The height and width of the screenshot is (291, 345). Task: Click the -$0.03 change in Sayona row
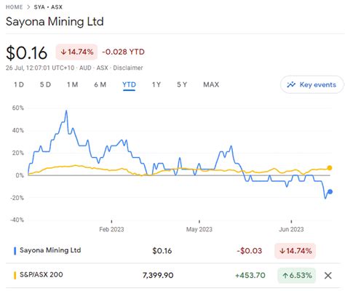pos(250,251)
